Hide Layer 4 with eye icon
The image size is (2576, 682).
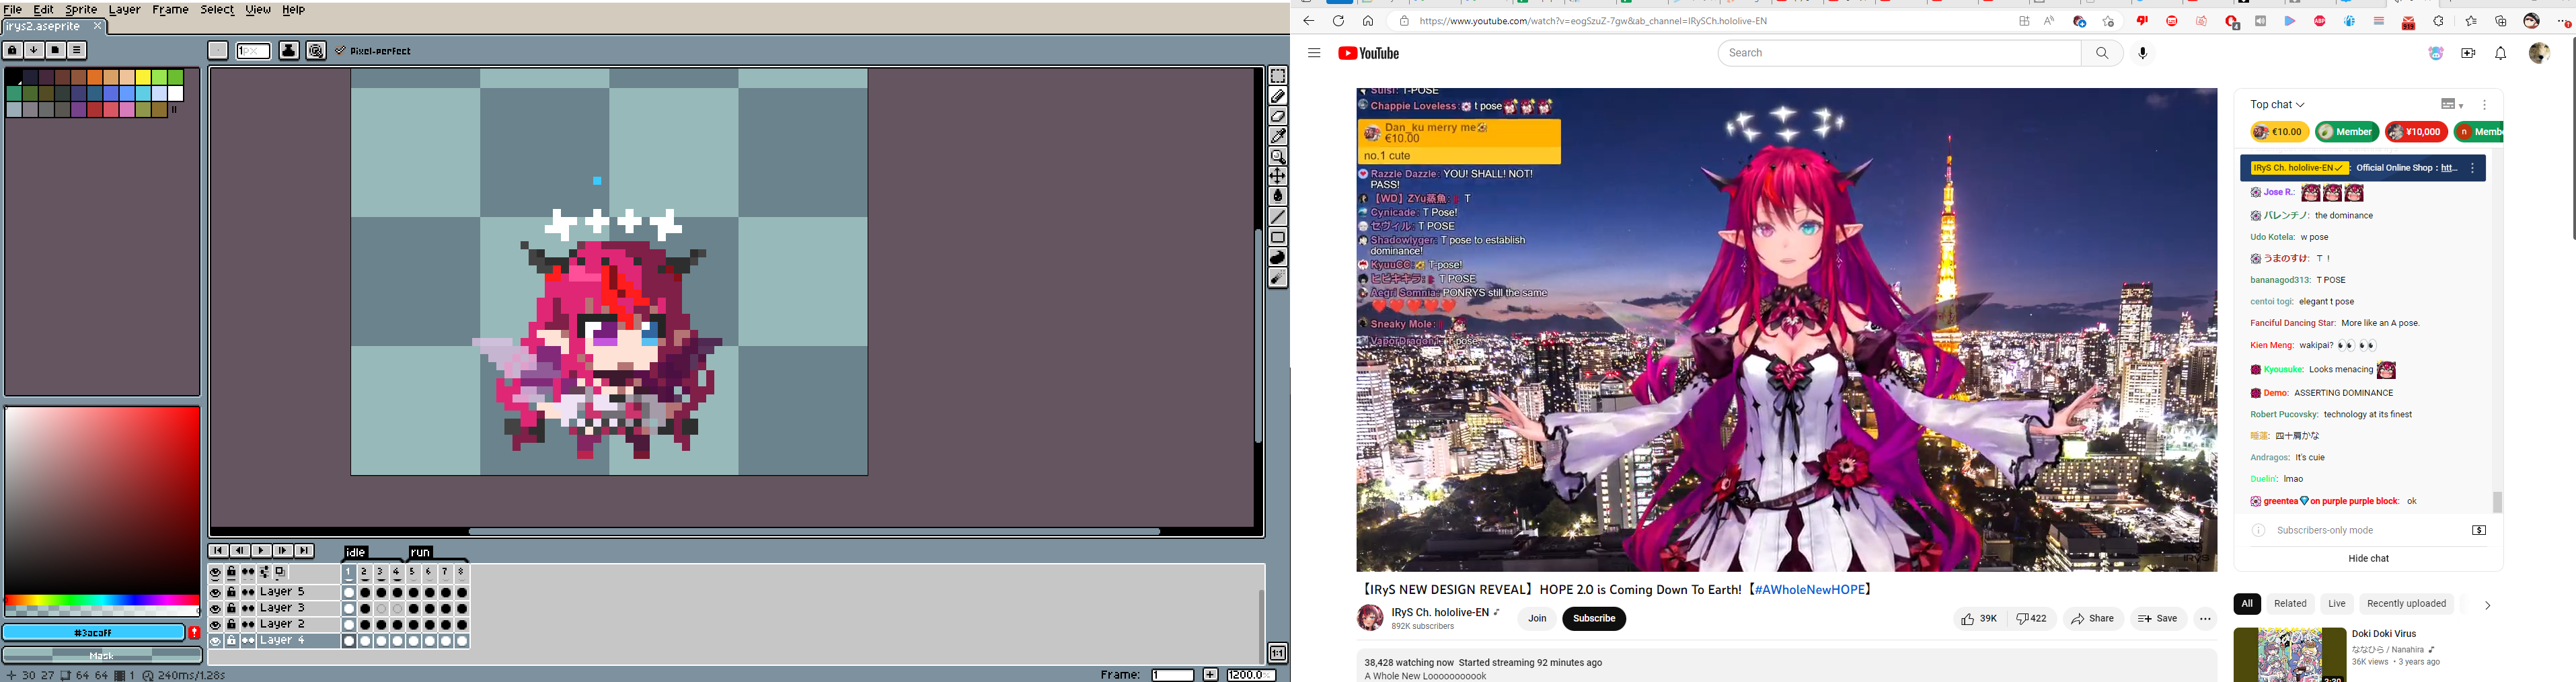[215, 641]
